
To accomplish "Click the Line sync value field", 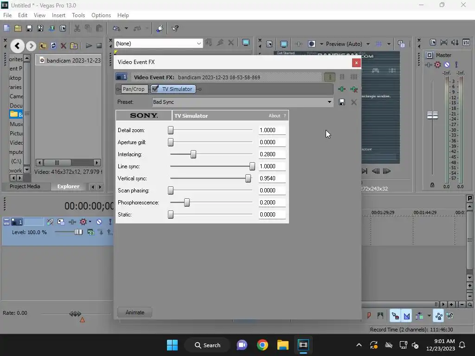I will (272, 166).
